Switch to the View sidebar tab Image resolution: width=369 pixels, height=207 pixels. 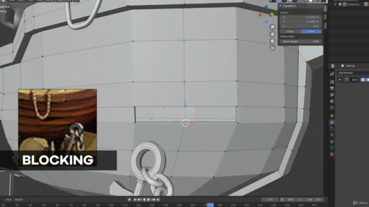(x=325, y=25)
